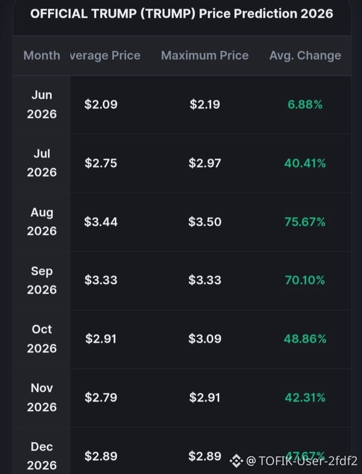362x474 pixels.
Task: Select the Sep 2026 row label
Action: click(42, 280)
